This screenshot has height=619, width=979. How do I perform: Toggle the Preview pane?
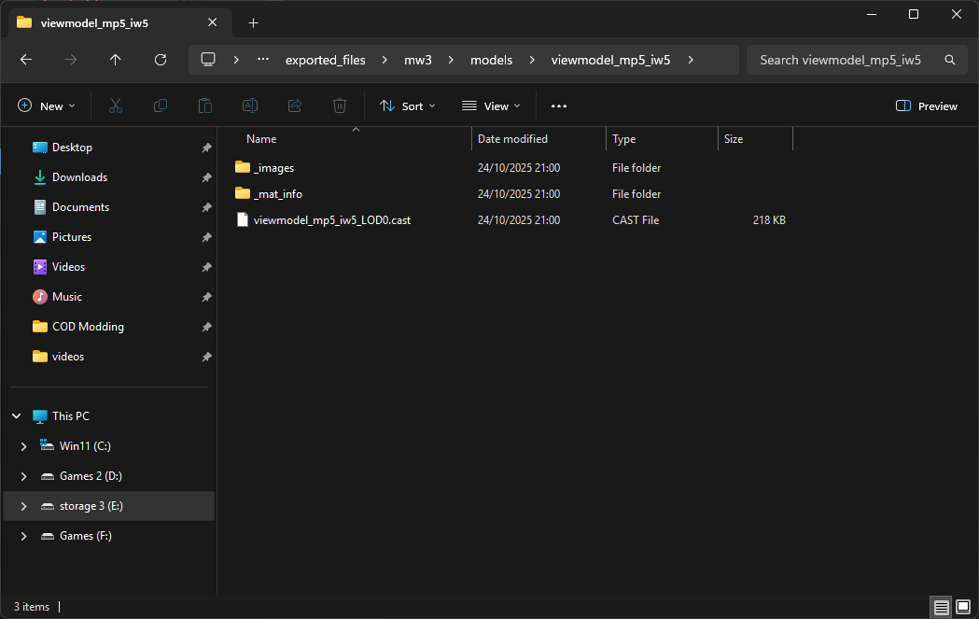click(926, 106)
